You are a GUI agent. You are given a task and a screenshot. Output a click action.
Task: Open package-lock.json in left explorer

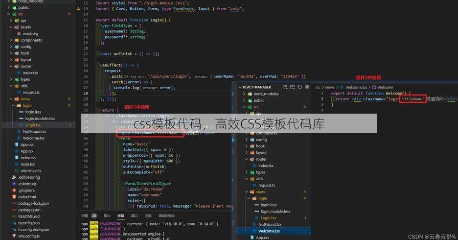[x=34, y=203]
